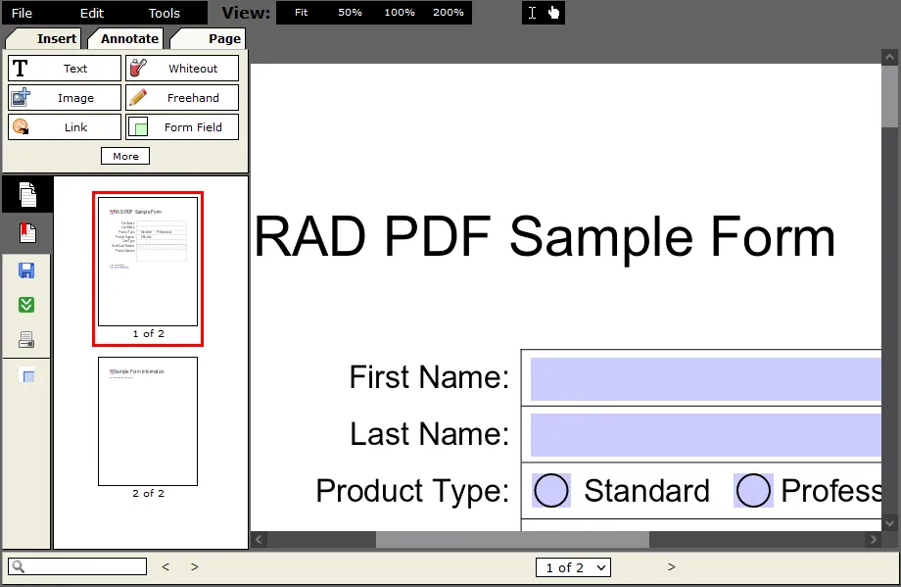Select the Freehand drawing tool
The width and height of the screenshot is (901, 587).
(182, 97)
